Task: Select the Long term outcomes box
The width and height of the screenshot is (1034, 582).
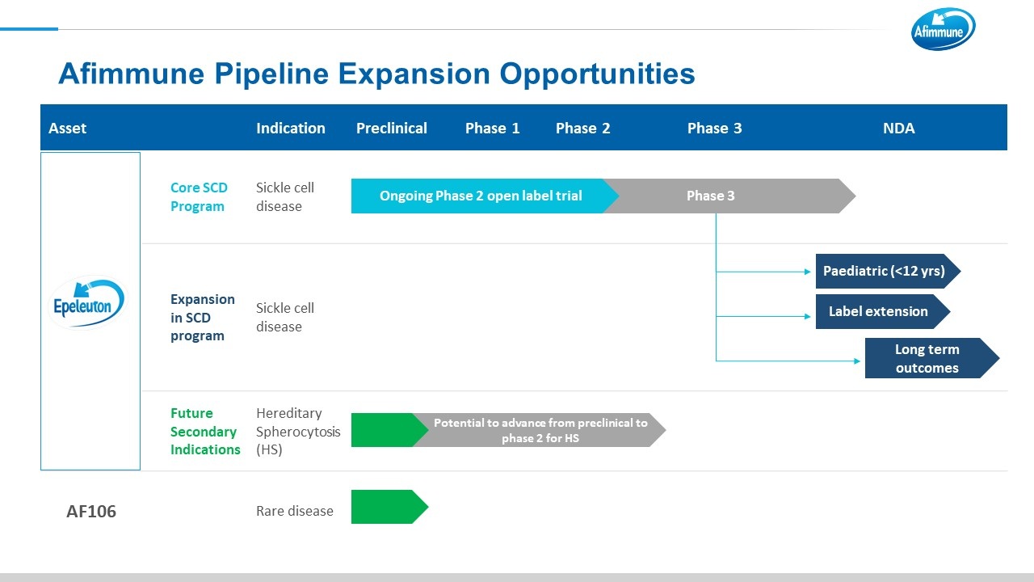Action: [927, 359]
